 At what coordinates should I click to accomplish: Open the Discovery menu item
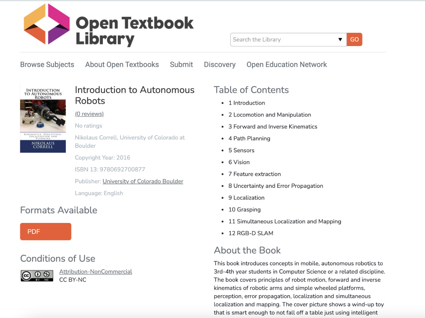click(220, 65)
